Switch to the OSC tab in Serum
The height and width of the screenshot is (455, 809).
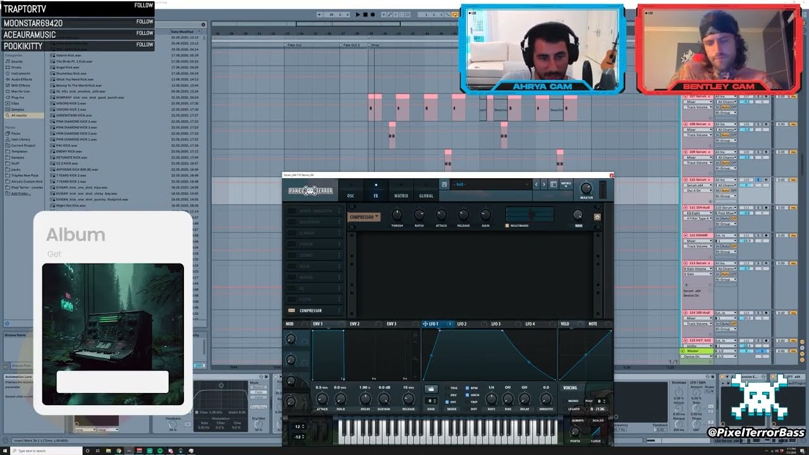pyautogui.click(x=351, y=196)
